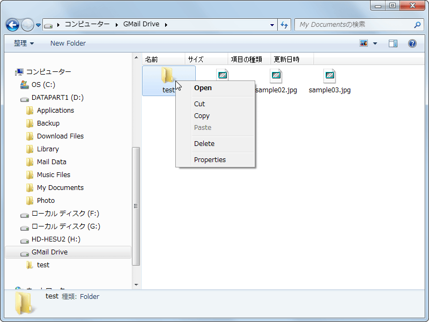Click the magnifier search icon
This screenshot has height=322, width=429.
pos(417,25)
